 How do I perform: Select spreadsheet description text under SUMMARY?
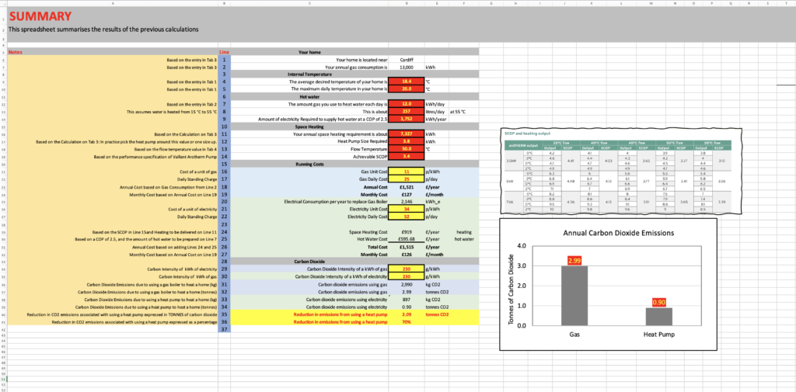coord(103,29)
